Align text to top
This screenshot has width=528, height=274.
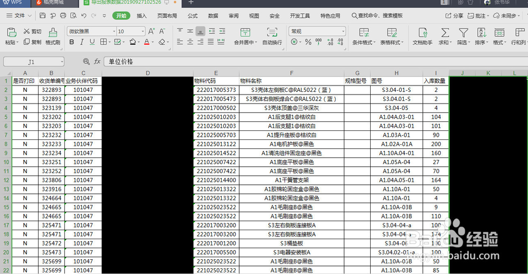(x=180, y=31)
